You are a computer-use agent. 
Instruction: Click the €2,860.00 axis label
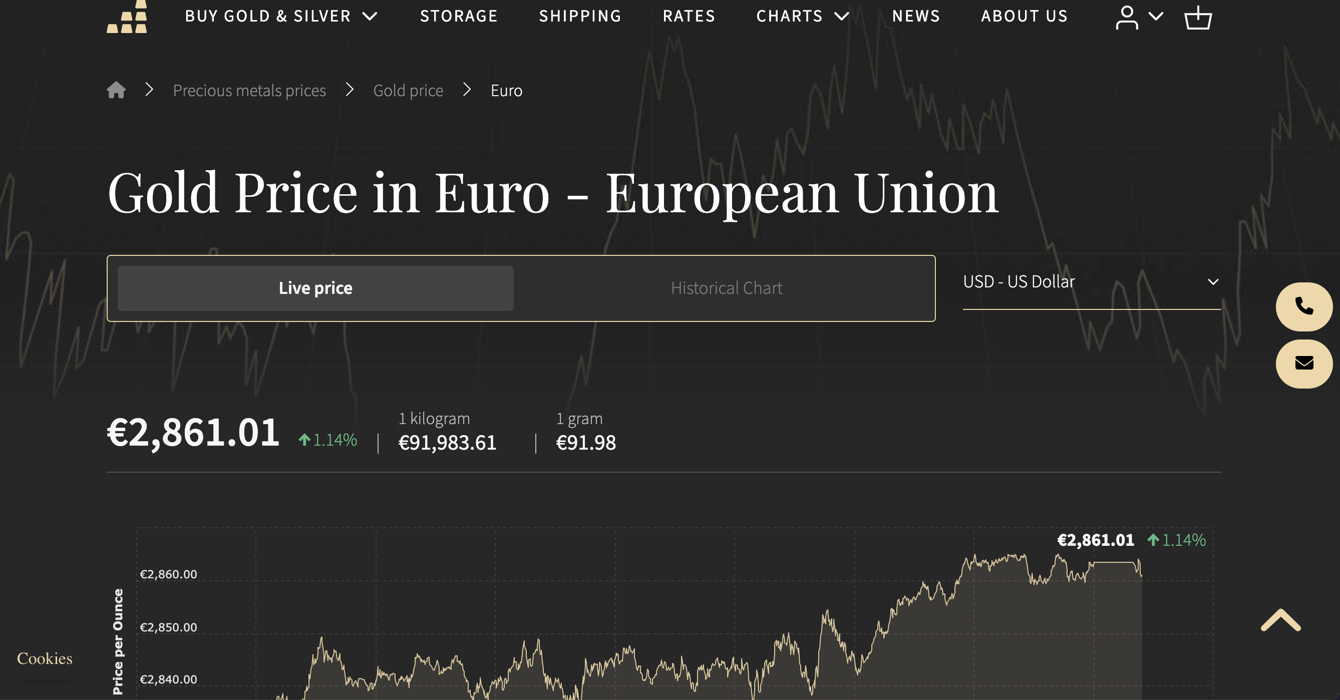[x=169, y=574]
